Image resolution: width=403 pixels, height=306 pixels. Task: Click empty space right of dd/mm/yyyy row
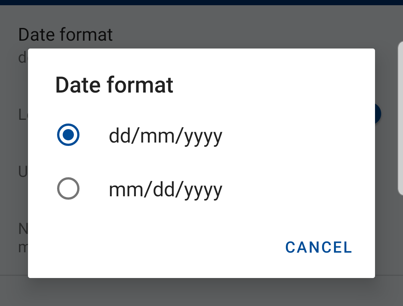(298, 135)
